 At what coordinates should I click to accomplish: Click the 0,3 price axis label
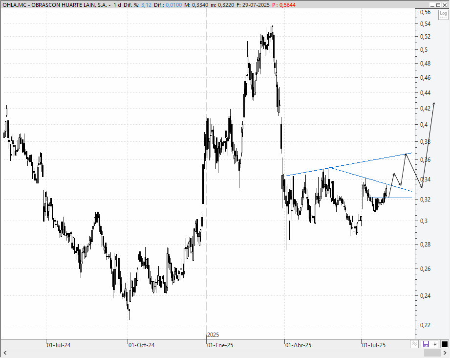pos(424,221)
